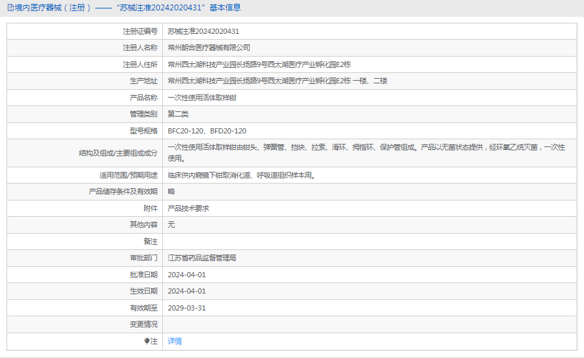Image resolution: width=584 pixels, height=358 pixels.
Task: Click the 备注 label
Action: pos(151,241)
